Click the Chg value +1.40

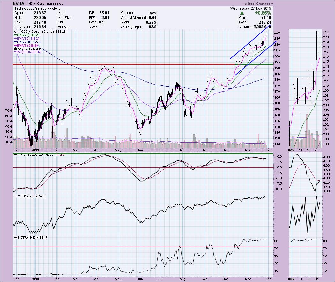[266, 18]
